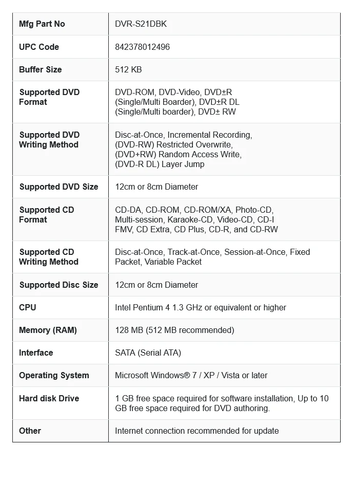This screenshot has width=353, height=482.
Task: Click the UPC Code row label
Action: (39, 47)
